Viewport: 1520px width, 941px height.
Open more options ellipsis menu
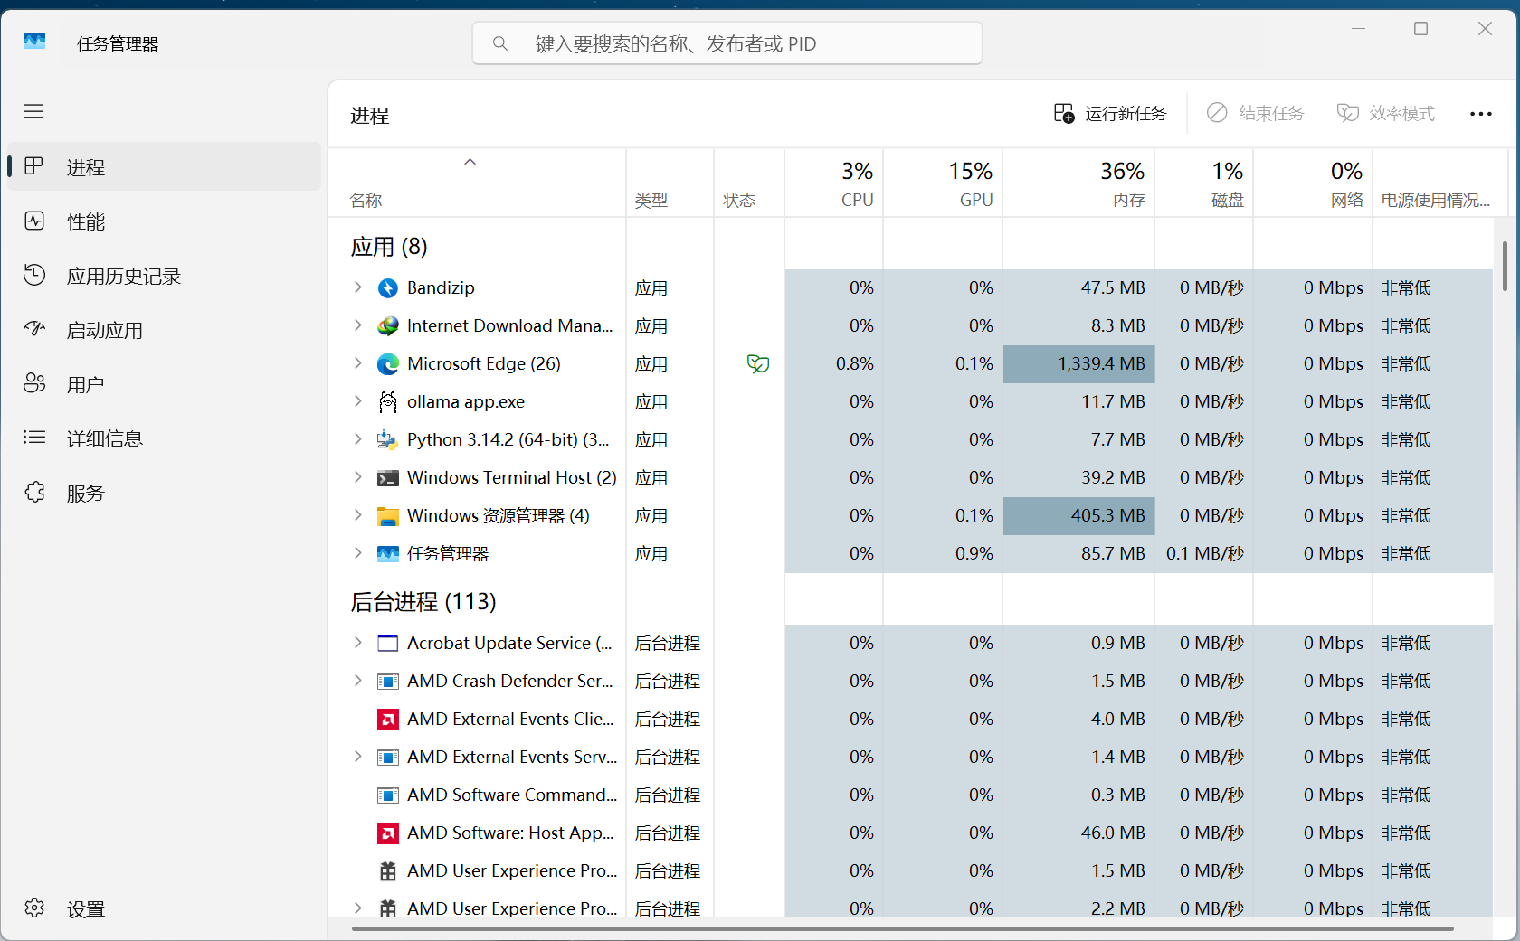pyautogui.click(x=1481, y=114)
